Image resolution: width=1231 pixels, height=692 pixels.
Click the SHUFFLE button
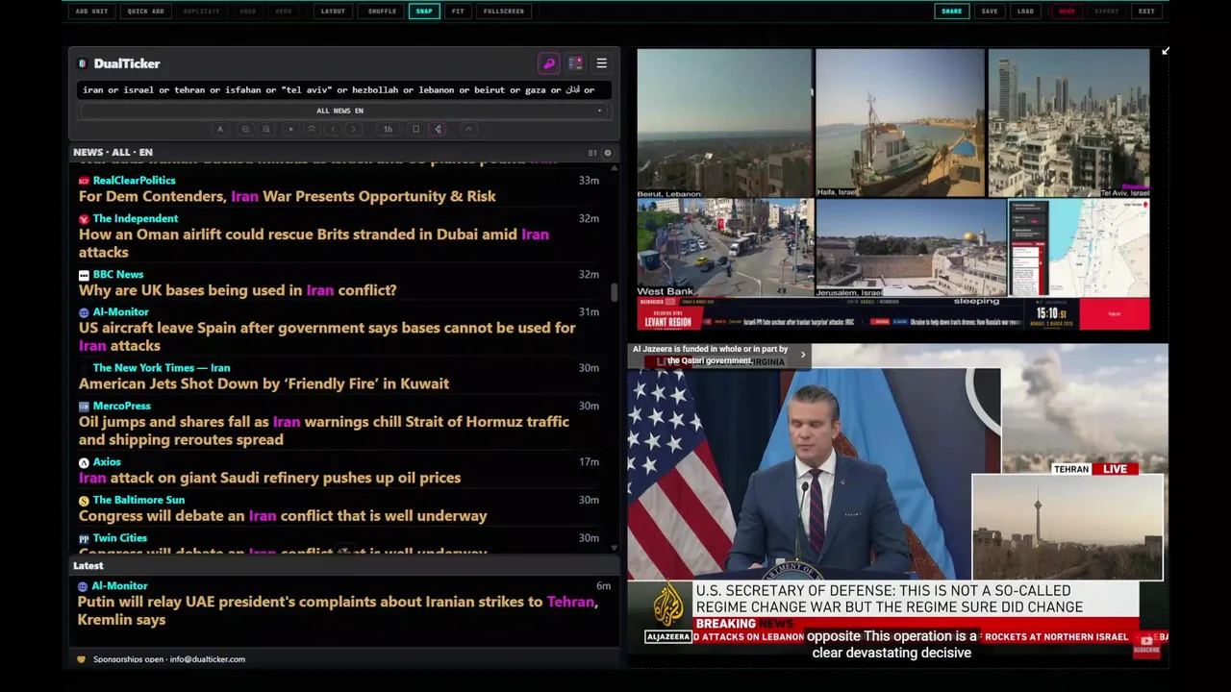pos(382,12)
